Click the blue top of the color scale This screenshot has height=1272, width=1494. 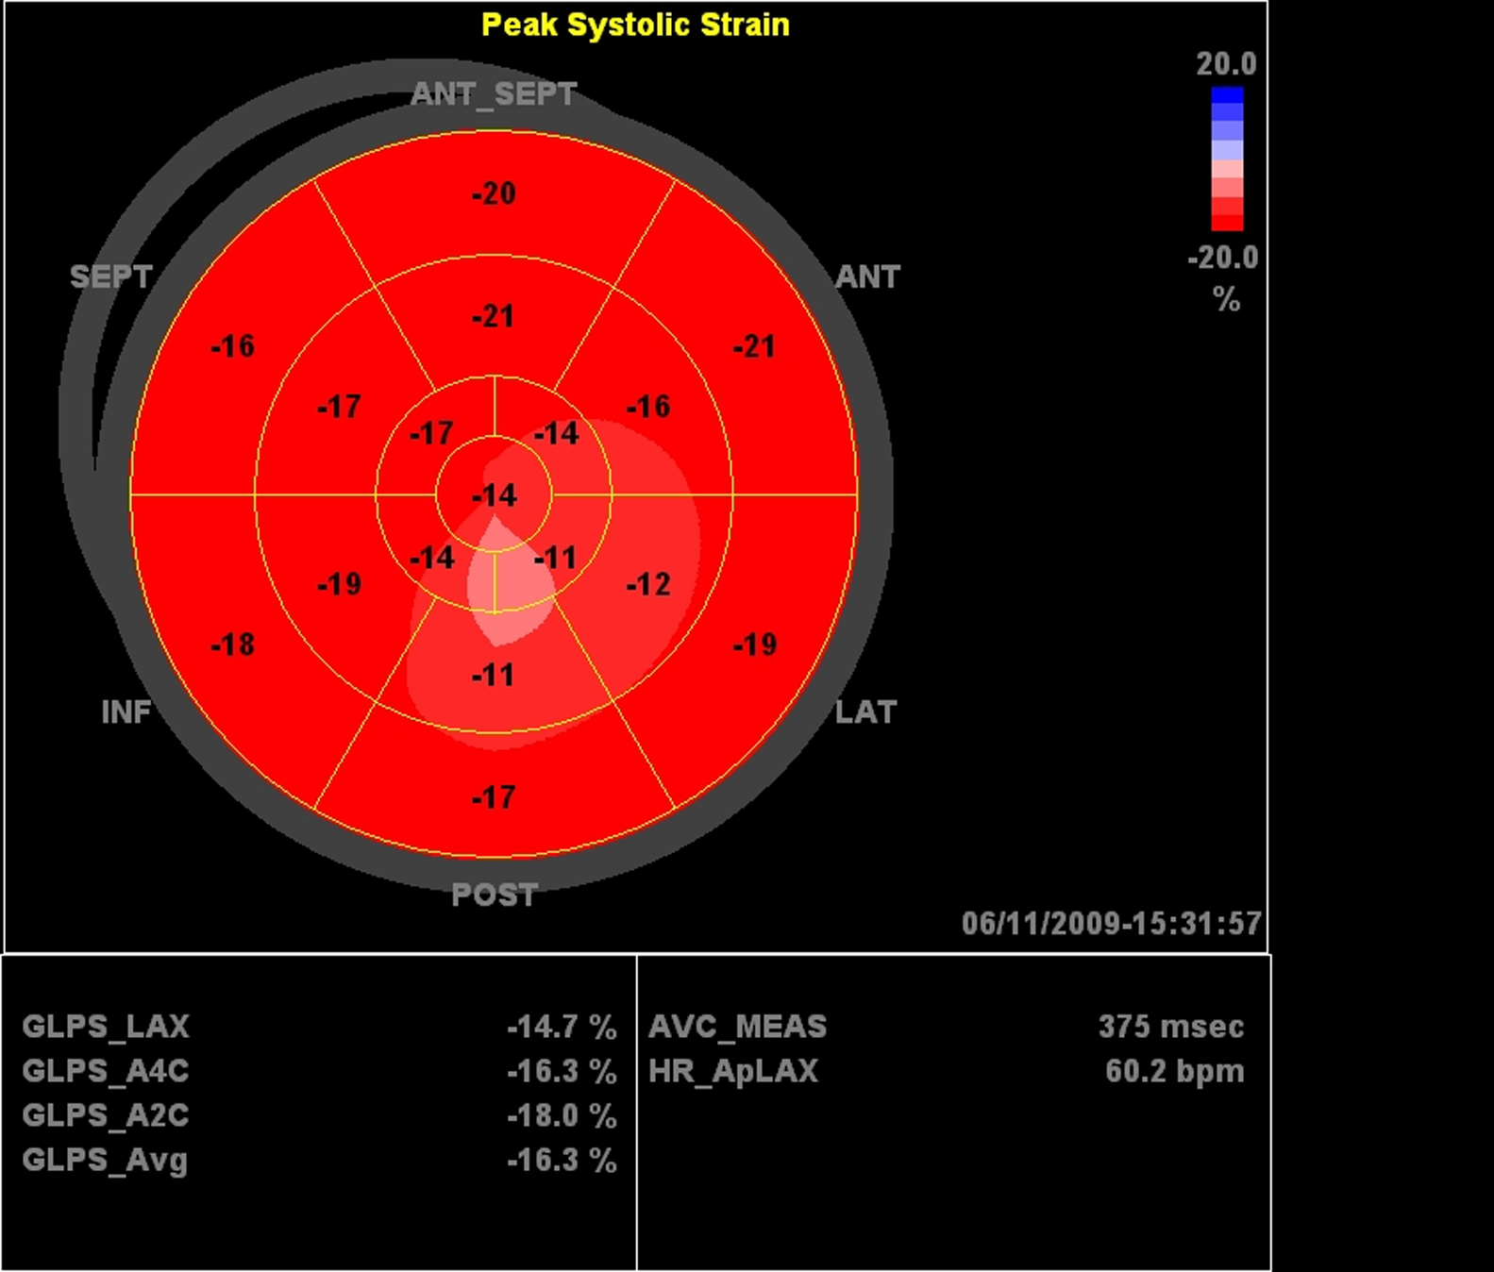(x=1227, y=96)
